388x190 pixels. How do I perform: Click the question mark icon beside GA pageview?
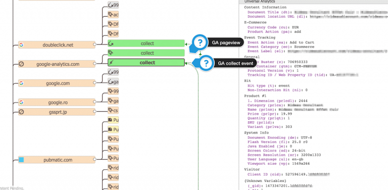(x=200, y=43)
